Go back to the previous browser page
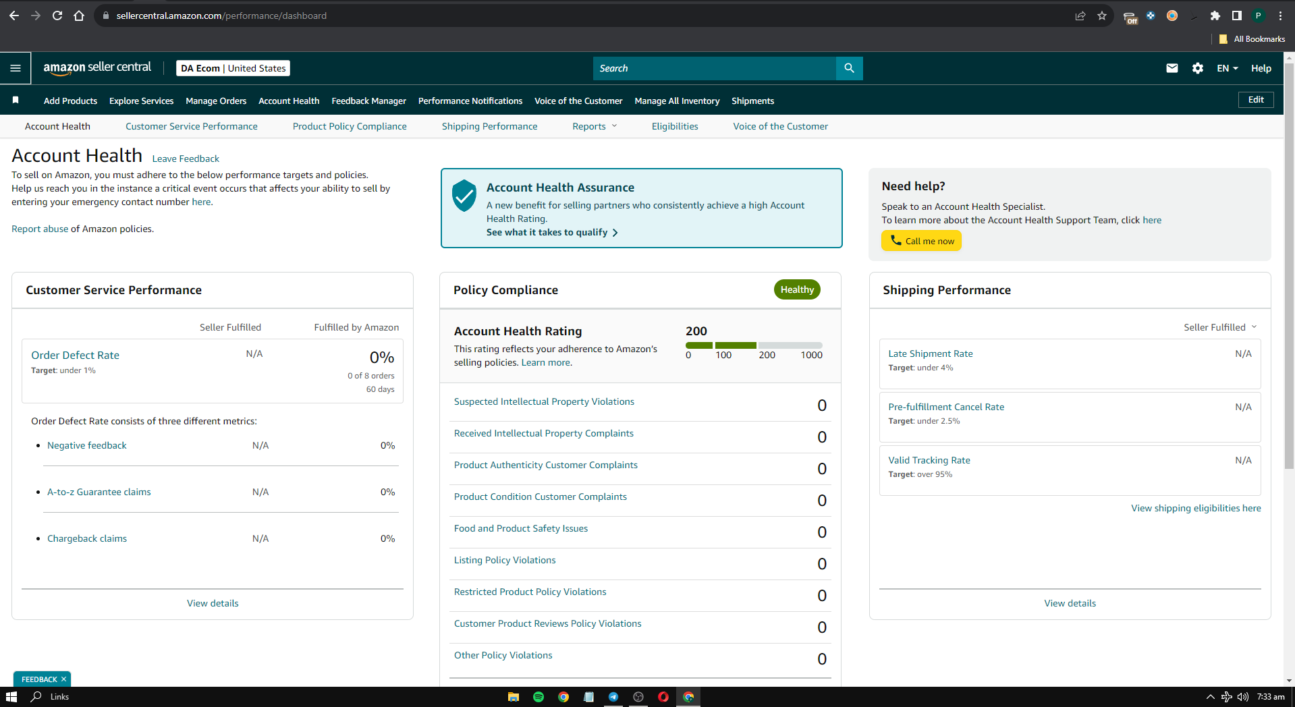1295x707 pixels. tap(14, 16)
